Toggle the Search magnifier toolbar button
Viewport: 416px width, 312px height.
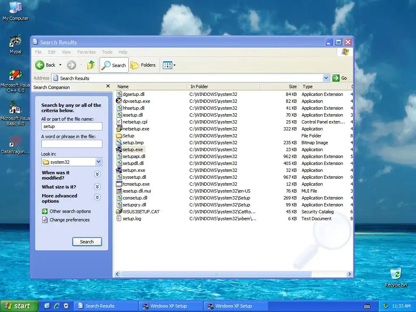114,65
